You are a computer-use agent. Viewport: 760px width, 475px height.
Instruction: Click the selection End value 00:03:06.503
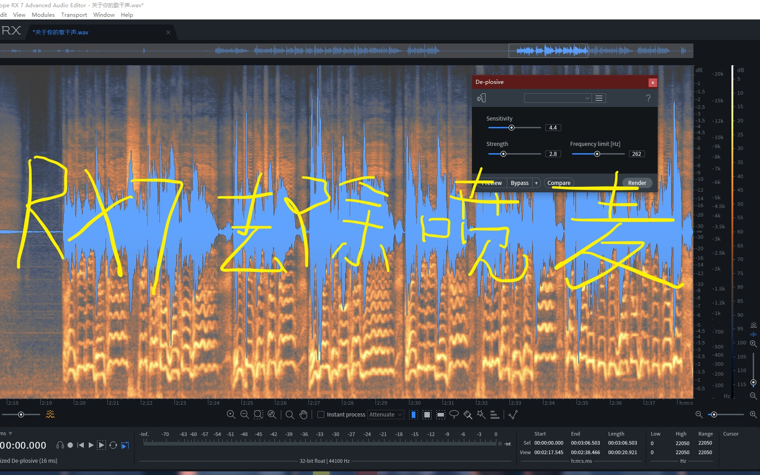pos(585,443)
